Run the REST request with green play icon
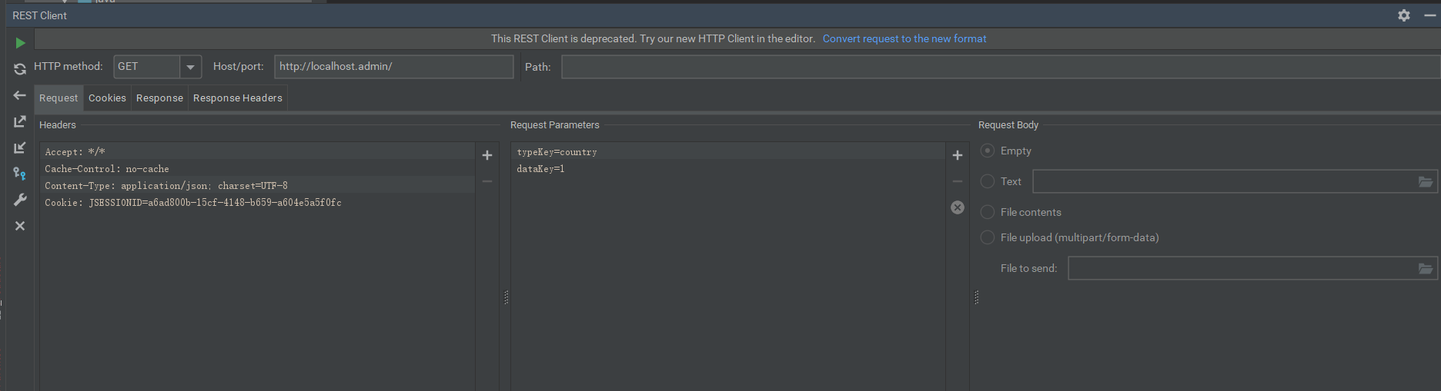 (20, 43)
